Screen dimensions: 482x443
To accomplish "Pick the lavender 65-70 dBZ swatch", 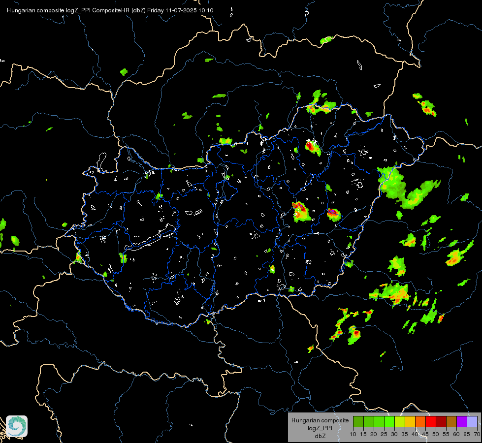I will 472,421.
